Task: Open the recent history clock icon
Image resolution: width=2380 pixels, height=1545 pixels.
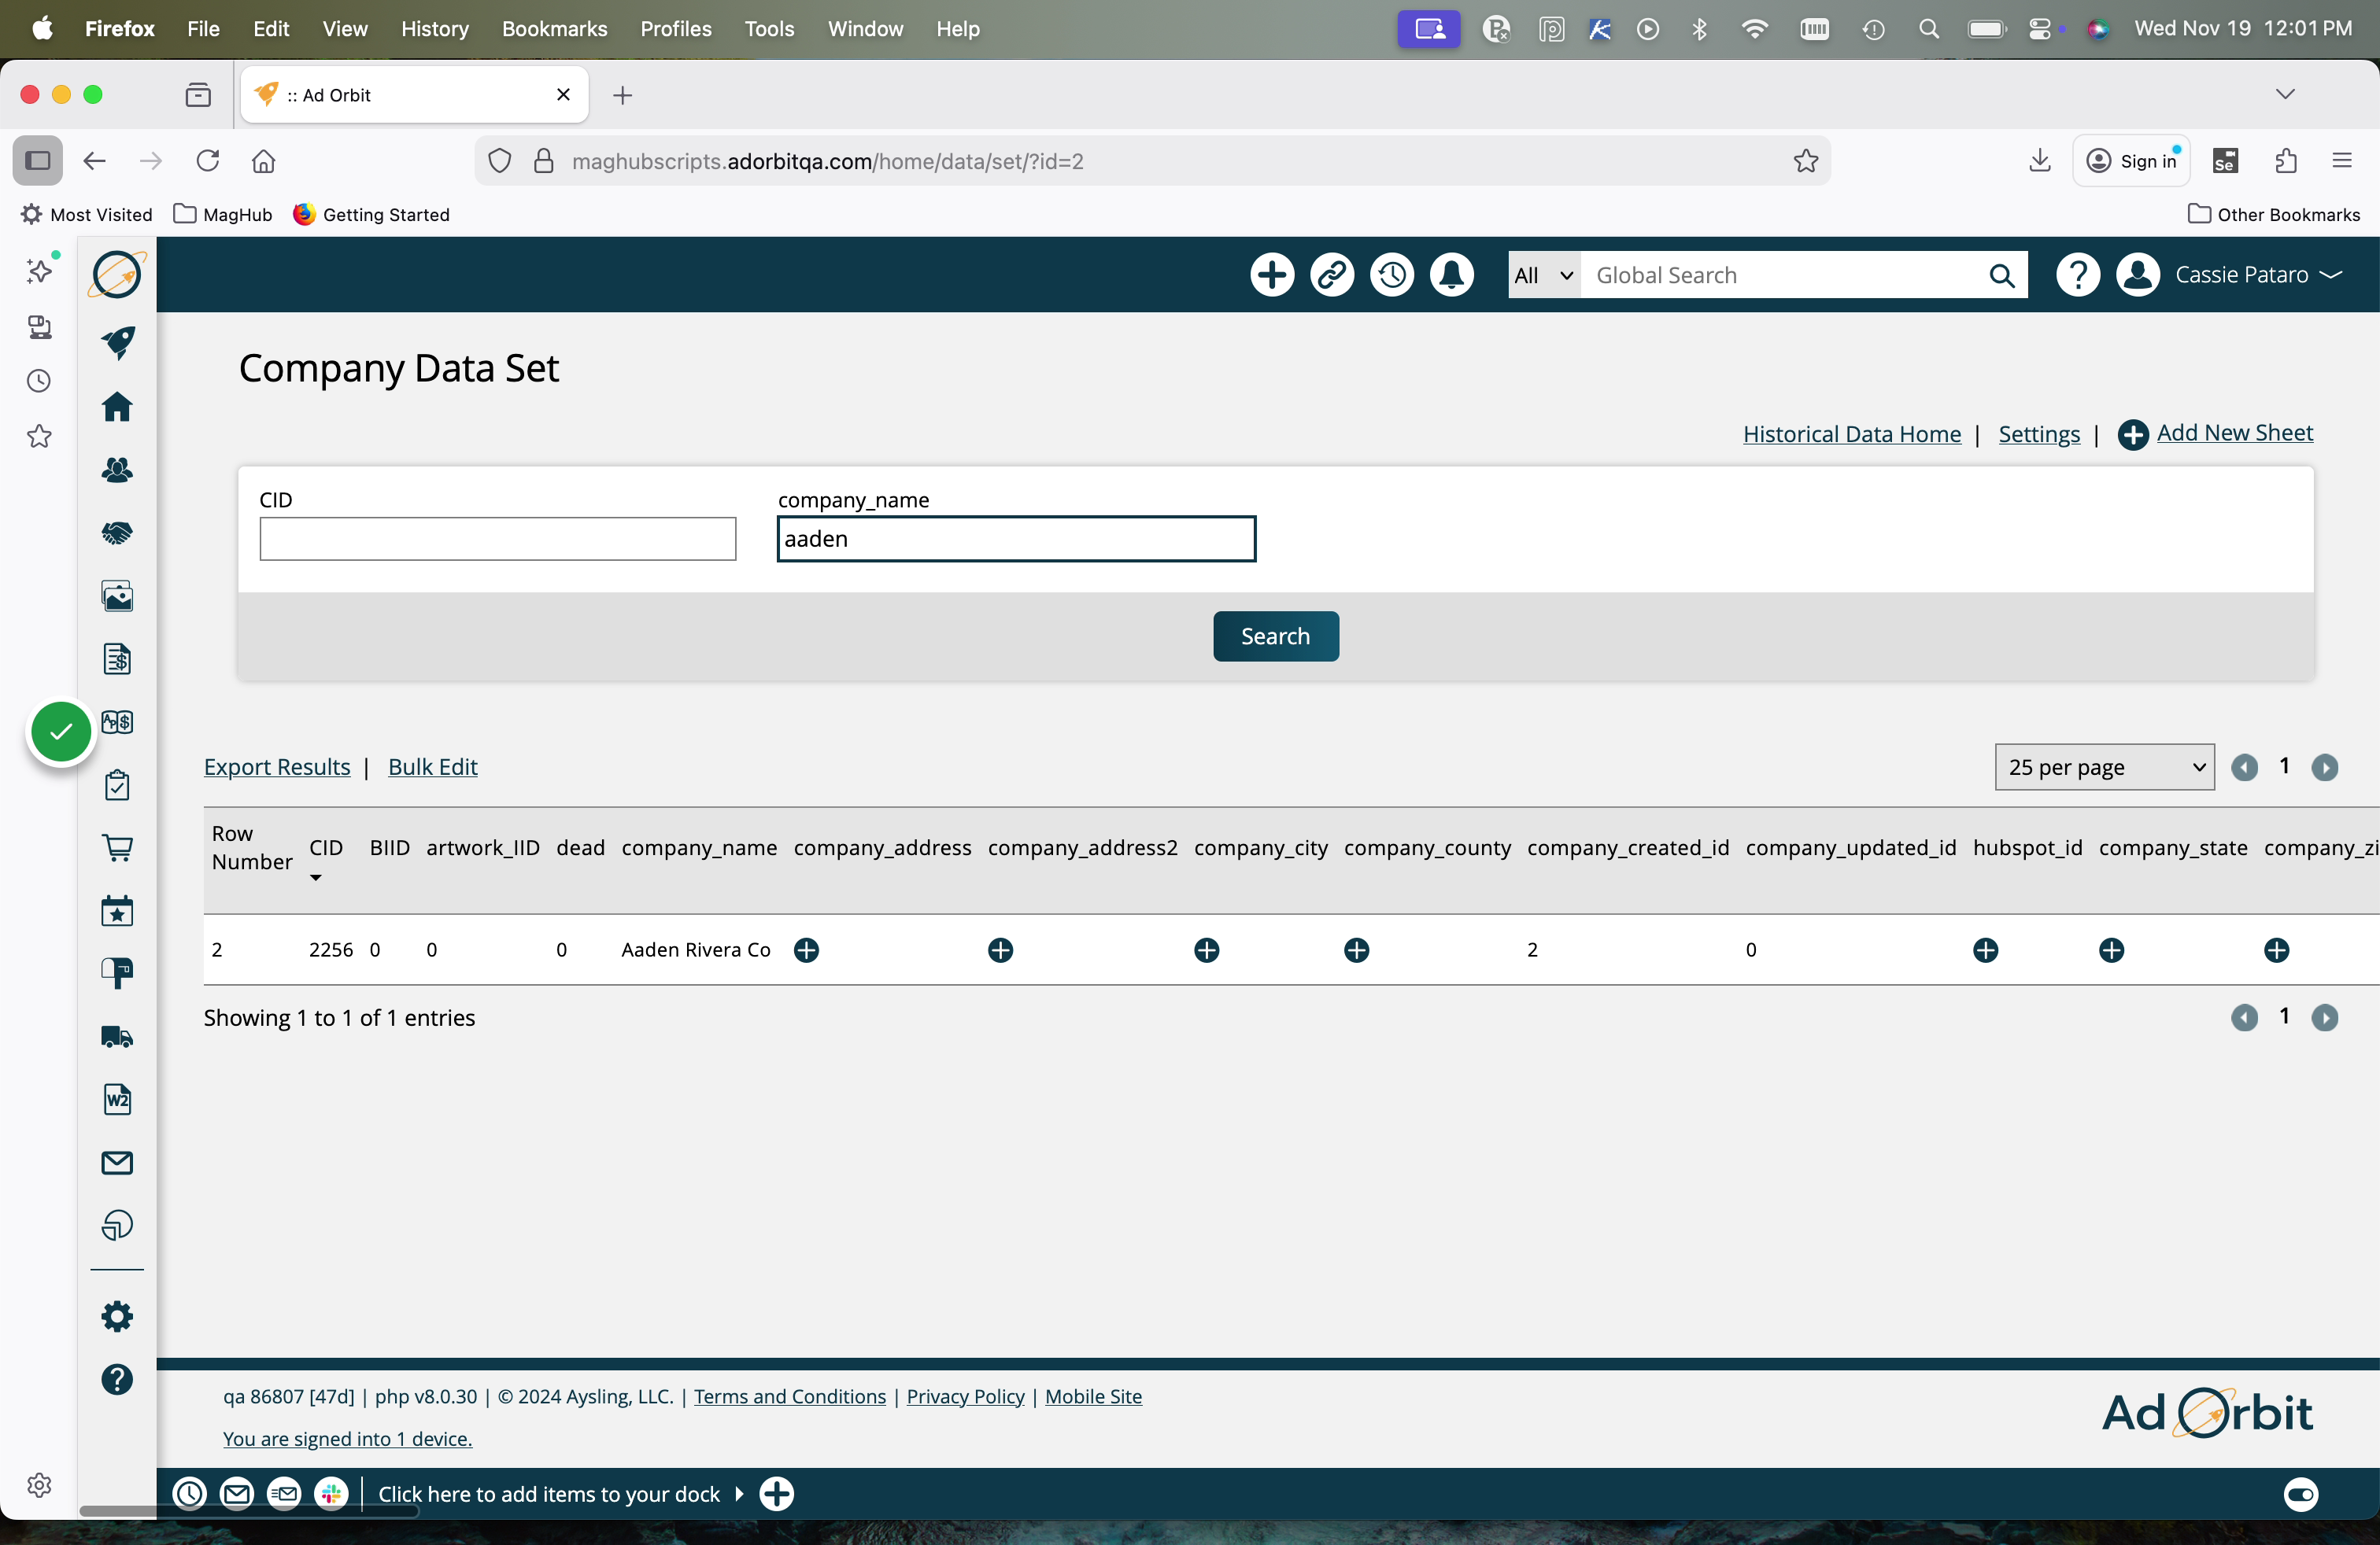Action: (1391, 275)
